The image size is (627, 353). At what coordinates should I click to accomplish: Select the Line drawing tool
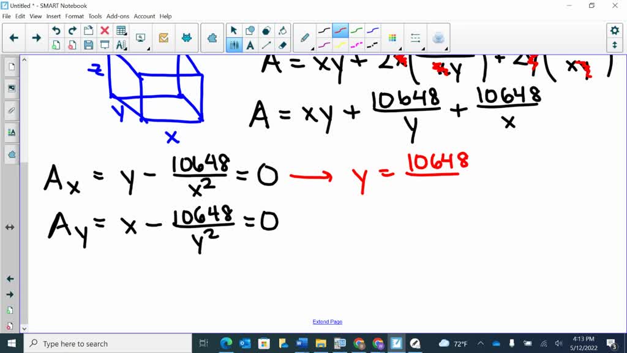click(x=266, y=45)
